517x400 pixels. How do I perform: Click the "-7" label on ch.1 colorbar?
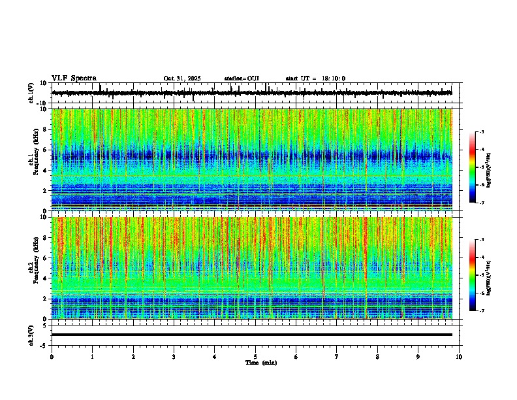pyautogui.click(x=482, y=203)
